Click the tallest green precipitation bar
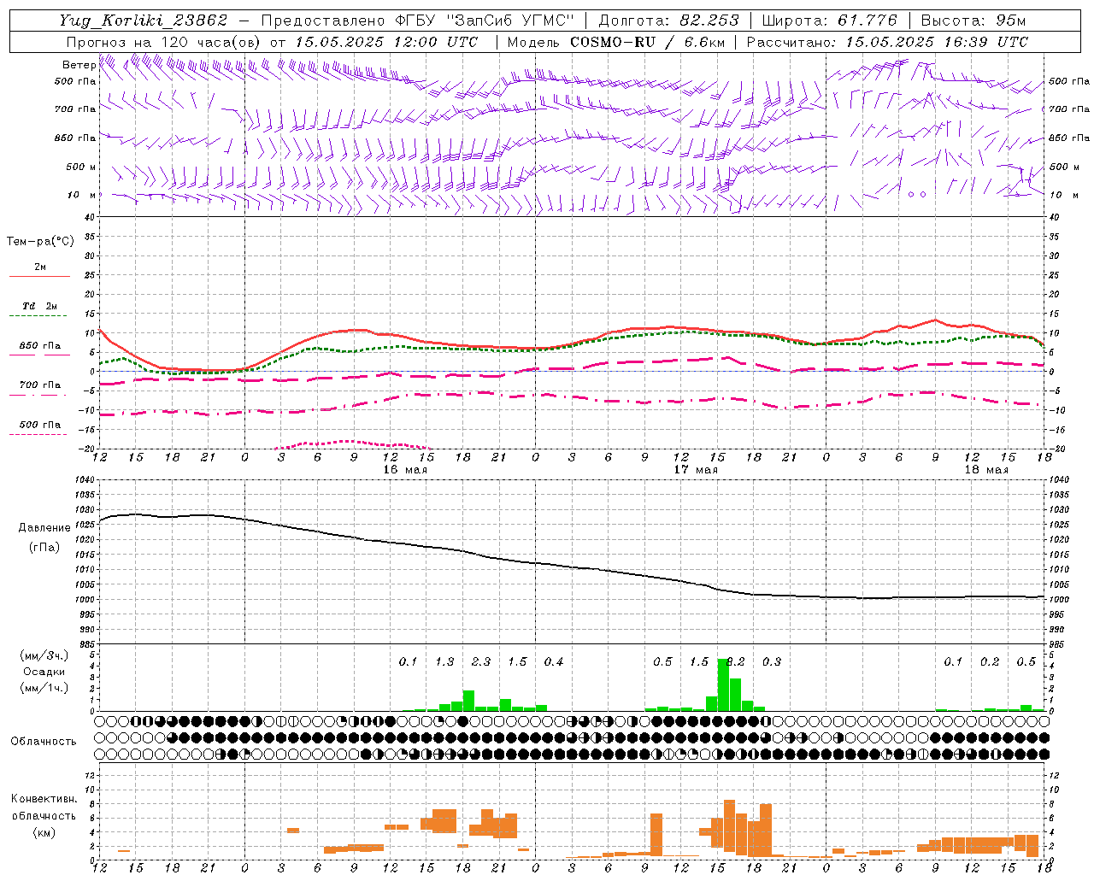The width and height of the screenshot is (1094, 875). 723,684
